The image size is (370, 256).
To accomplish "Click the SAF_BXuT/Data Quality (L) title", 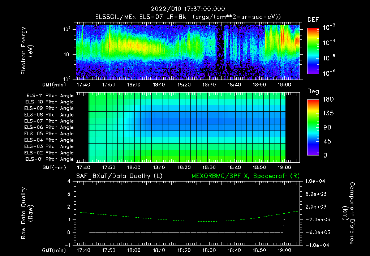I will [119, 176].
